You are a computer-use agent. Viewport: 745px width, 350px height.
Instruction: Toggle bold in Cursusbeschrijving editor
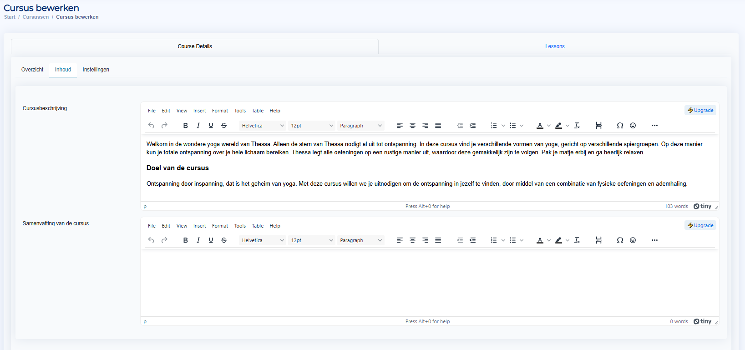coord(185,126)
